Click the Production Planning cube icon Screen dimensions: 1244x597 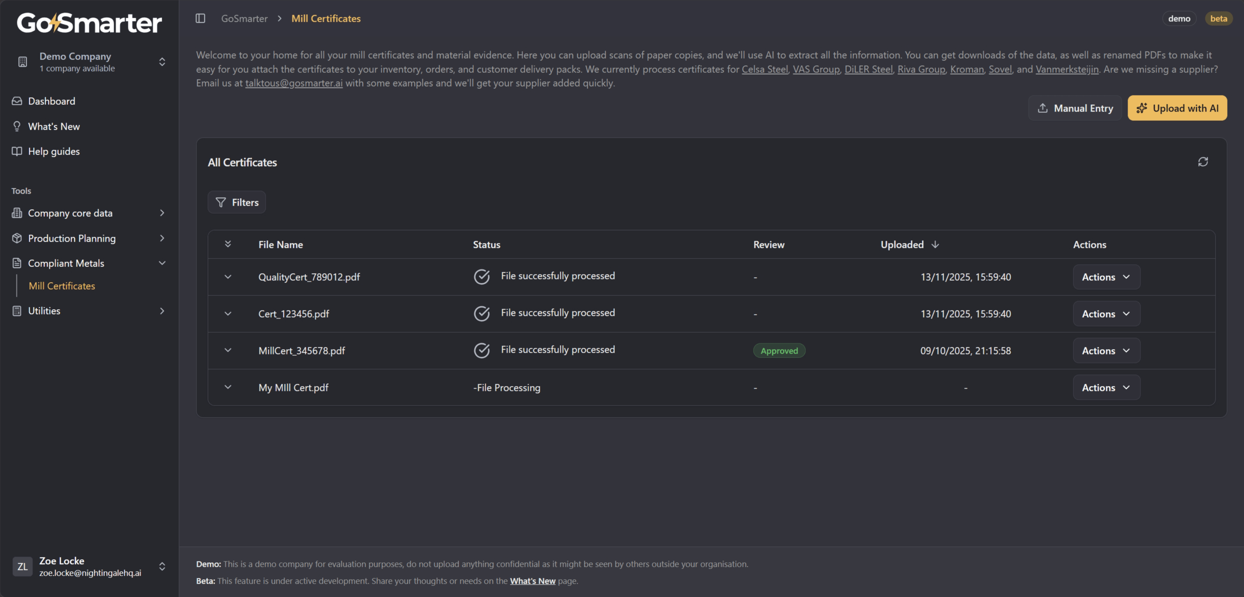point(17,238)
